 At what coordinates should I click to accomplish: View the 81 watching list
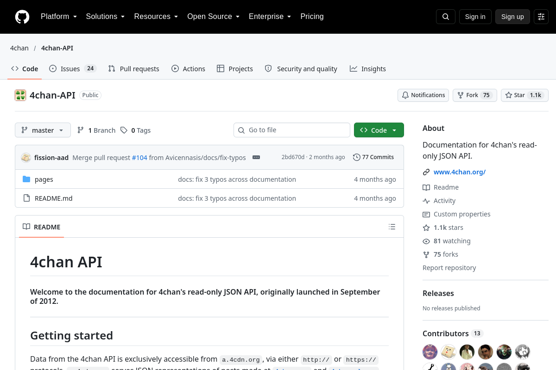[x=447, y=241]
